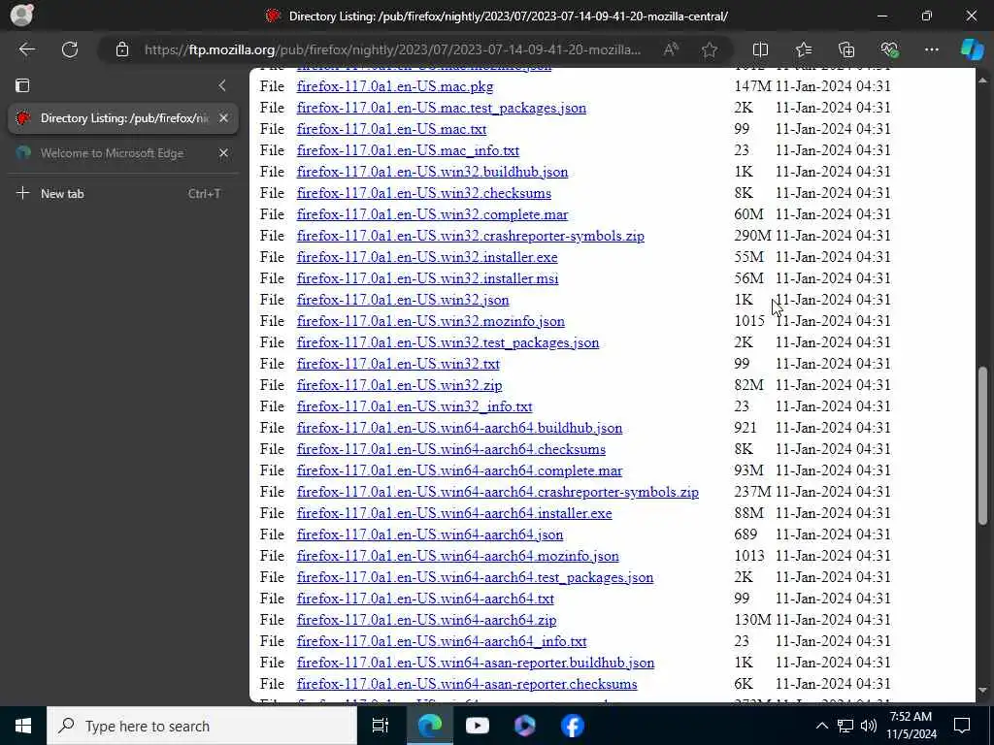Viewport: 994px width, 745px height.
Task: Open Read aloud icon in address bar
Action: click(x=671, y=49)
